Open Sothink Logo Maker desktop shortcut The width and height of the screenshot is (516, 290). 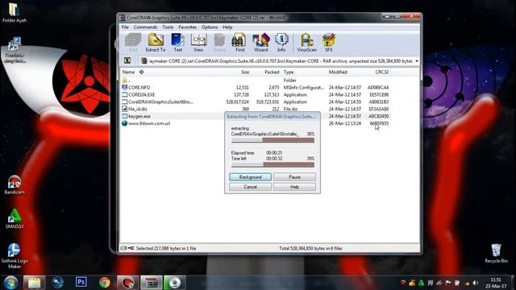pyautogui.click(x=15, y=256)
